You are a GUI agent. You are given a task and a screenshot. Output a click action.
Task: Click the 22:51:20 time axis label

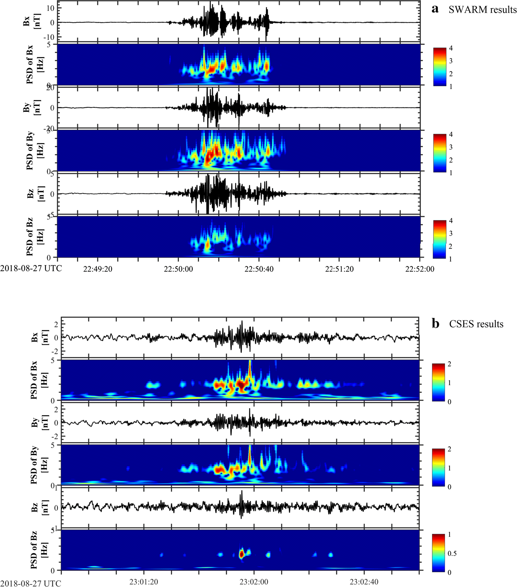(339, 269)
